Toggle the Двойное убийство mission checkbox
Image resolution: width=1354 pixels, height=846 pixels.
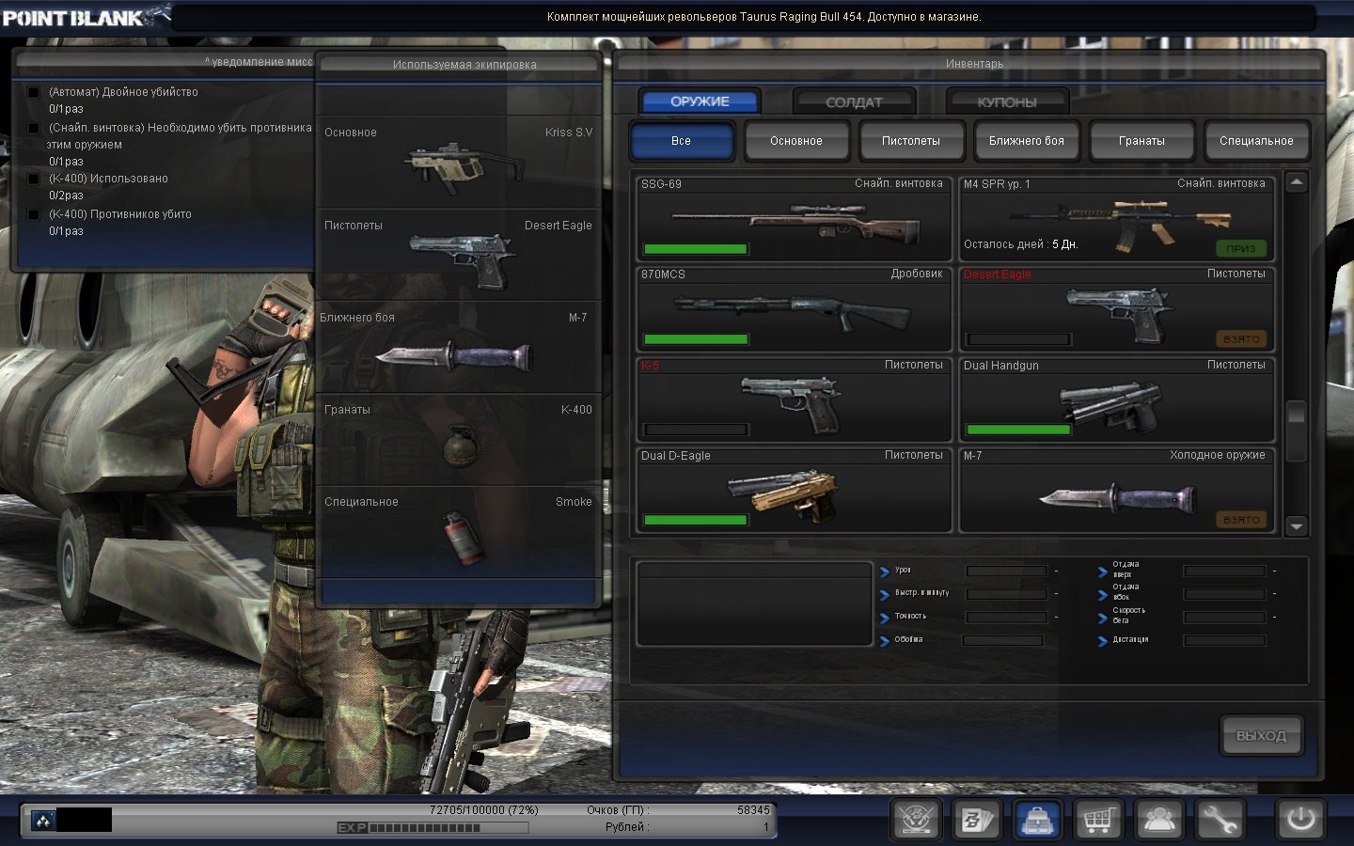click(x=34, y=92)
